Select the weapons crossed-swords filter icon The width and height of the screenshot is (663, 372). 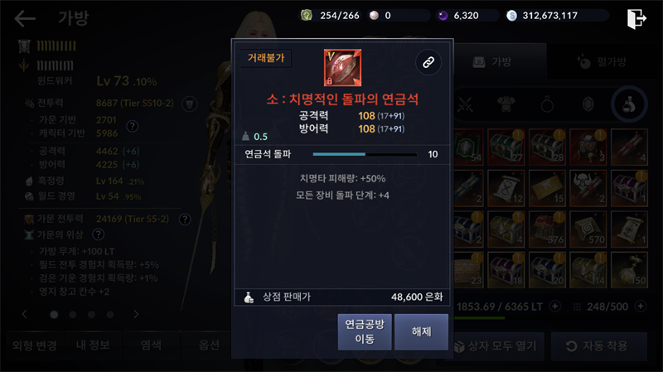466,104
